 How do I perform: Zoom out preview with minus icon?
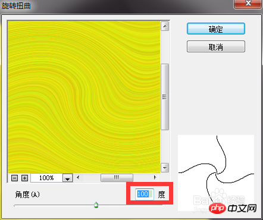click(14, 178)
